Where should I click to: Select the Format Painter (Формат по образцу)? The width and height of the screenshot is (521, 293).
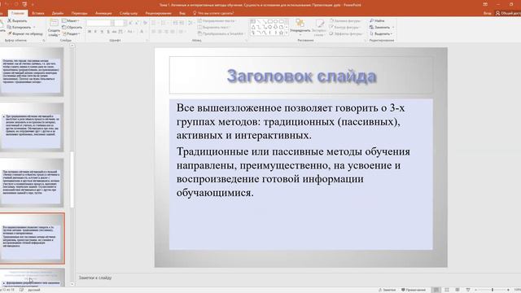[x=25, y=33]
